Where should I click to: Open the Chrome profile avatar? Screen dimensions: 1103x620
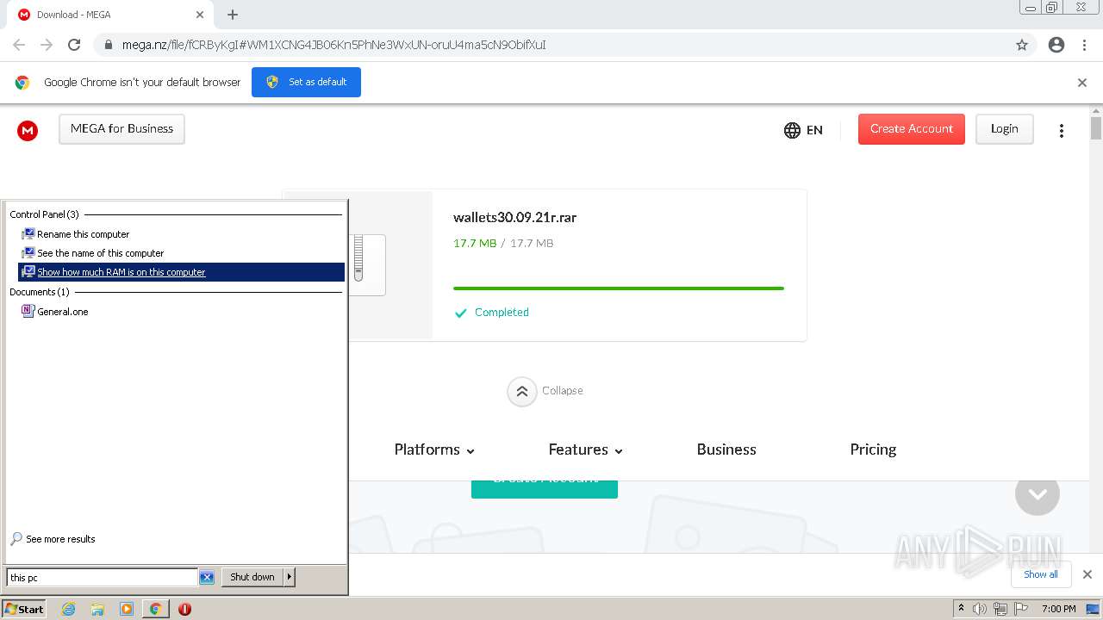coord(1056,45)
